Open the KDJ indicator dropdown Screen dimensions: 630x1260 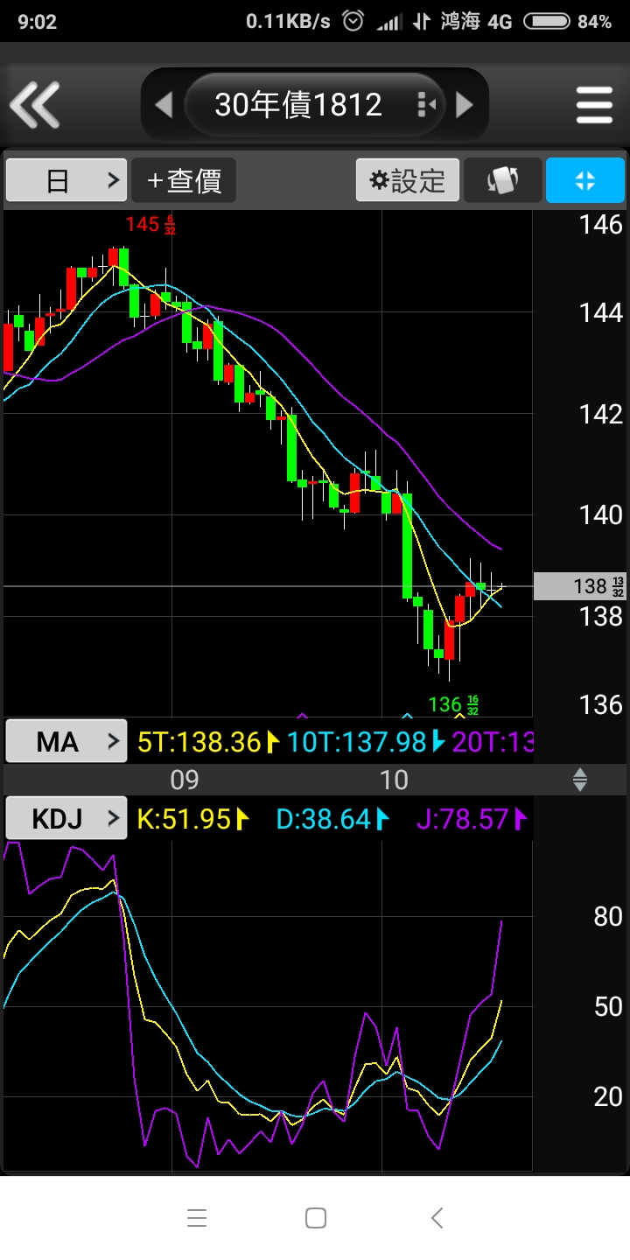66,819
